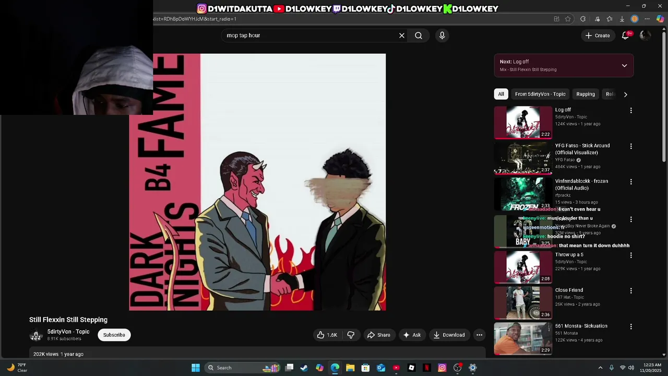Open the 5dirtyVon channel avatar
Image resolution: width=668 pixels, height=376 pixels.
click(36, 335)
